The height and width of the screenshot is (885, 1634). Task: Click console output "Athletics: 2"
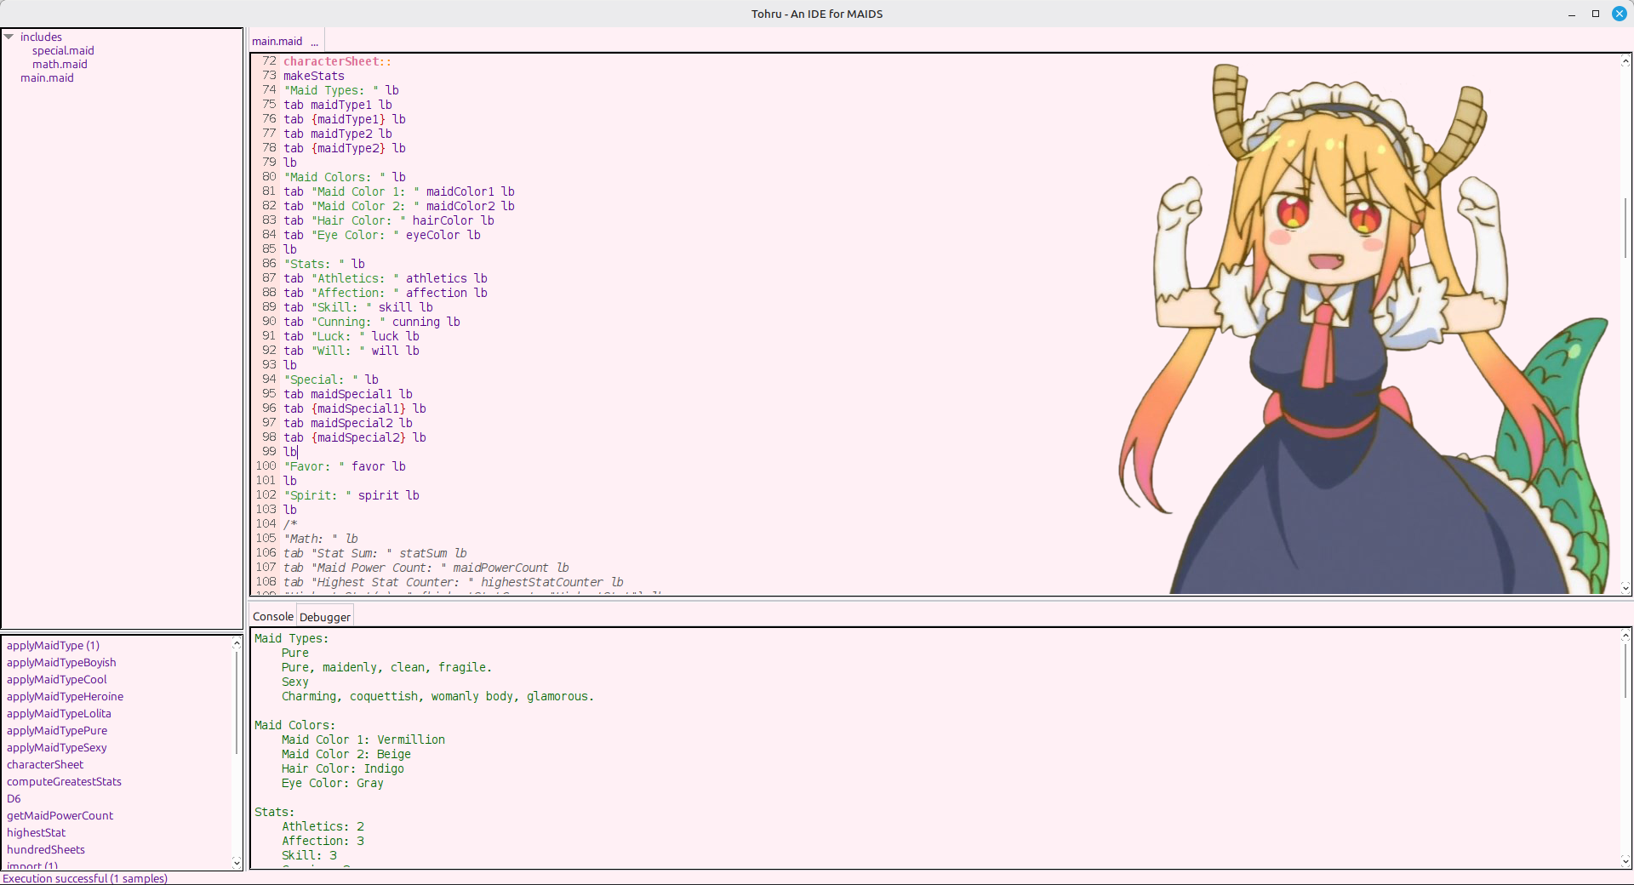[x=323, y=826]
